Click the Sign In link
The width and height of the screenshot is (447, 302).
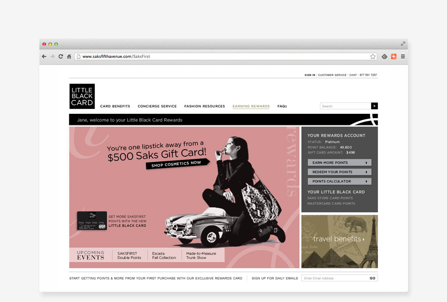pyautogui.click(x=310, y=75)
